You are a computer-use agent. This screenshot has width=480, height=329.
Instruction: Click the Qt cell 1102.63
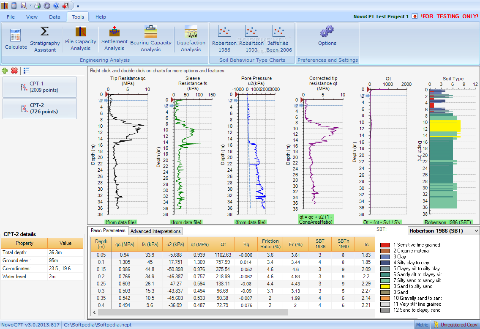(223, 255)
